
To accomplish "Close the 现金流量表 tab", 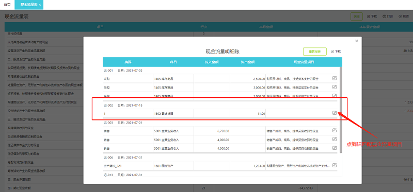I will point(40,5).
